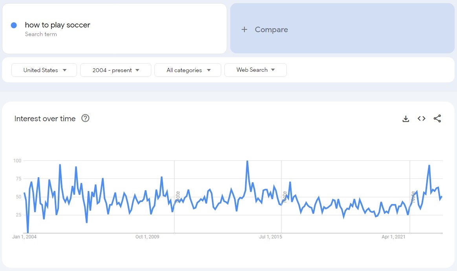Viewport: 457px width, 271px height.
Task: Open the help icon beside Interest over time
Action: tap(85, 118)
